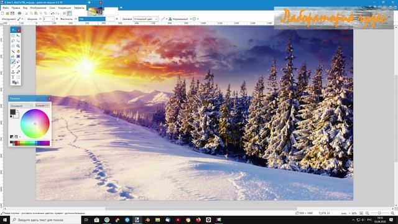
Task: Swap primary and secondary colors arrow
Action: (x=17, y=111)
